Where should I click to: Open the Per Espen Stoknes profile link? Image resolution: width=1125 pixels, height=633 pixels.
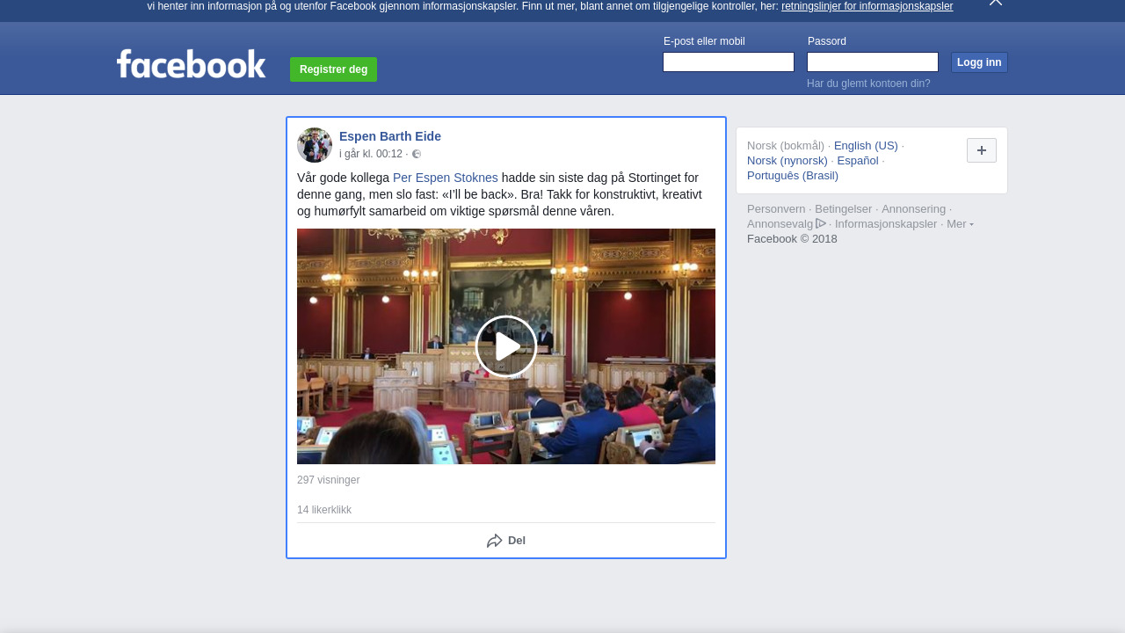[x=446, y=178]
